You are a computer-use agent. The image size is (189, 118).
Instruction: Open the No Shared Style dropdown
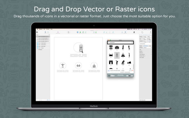[x=145, y=44]
